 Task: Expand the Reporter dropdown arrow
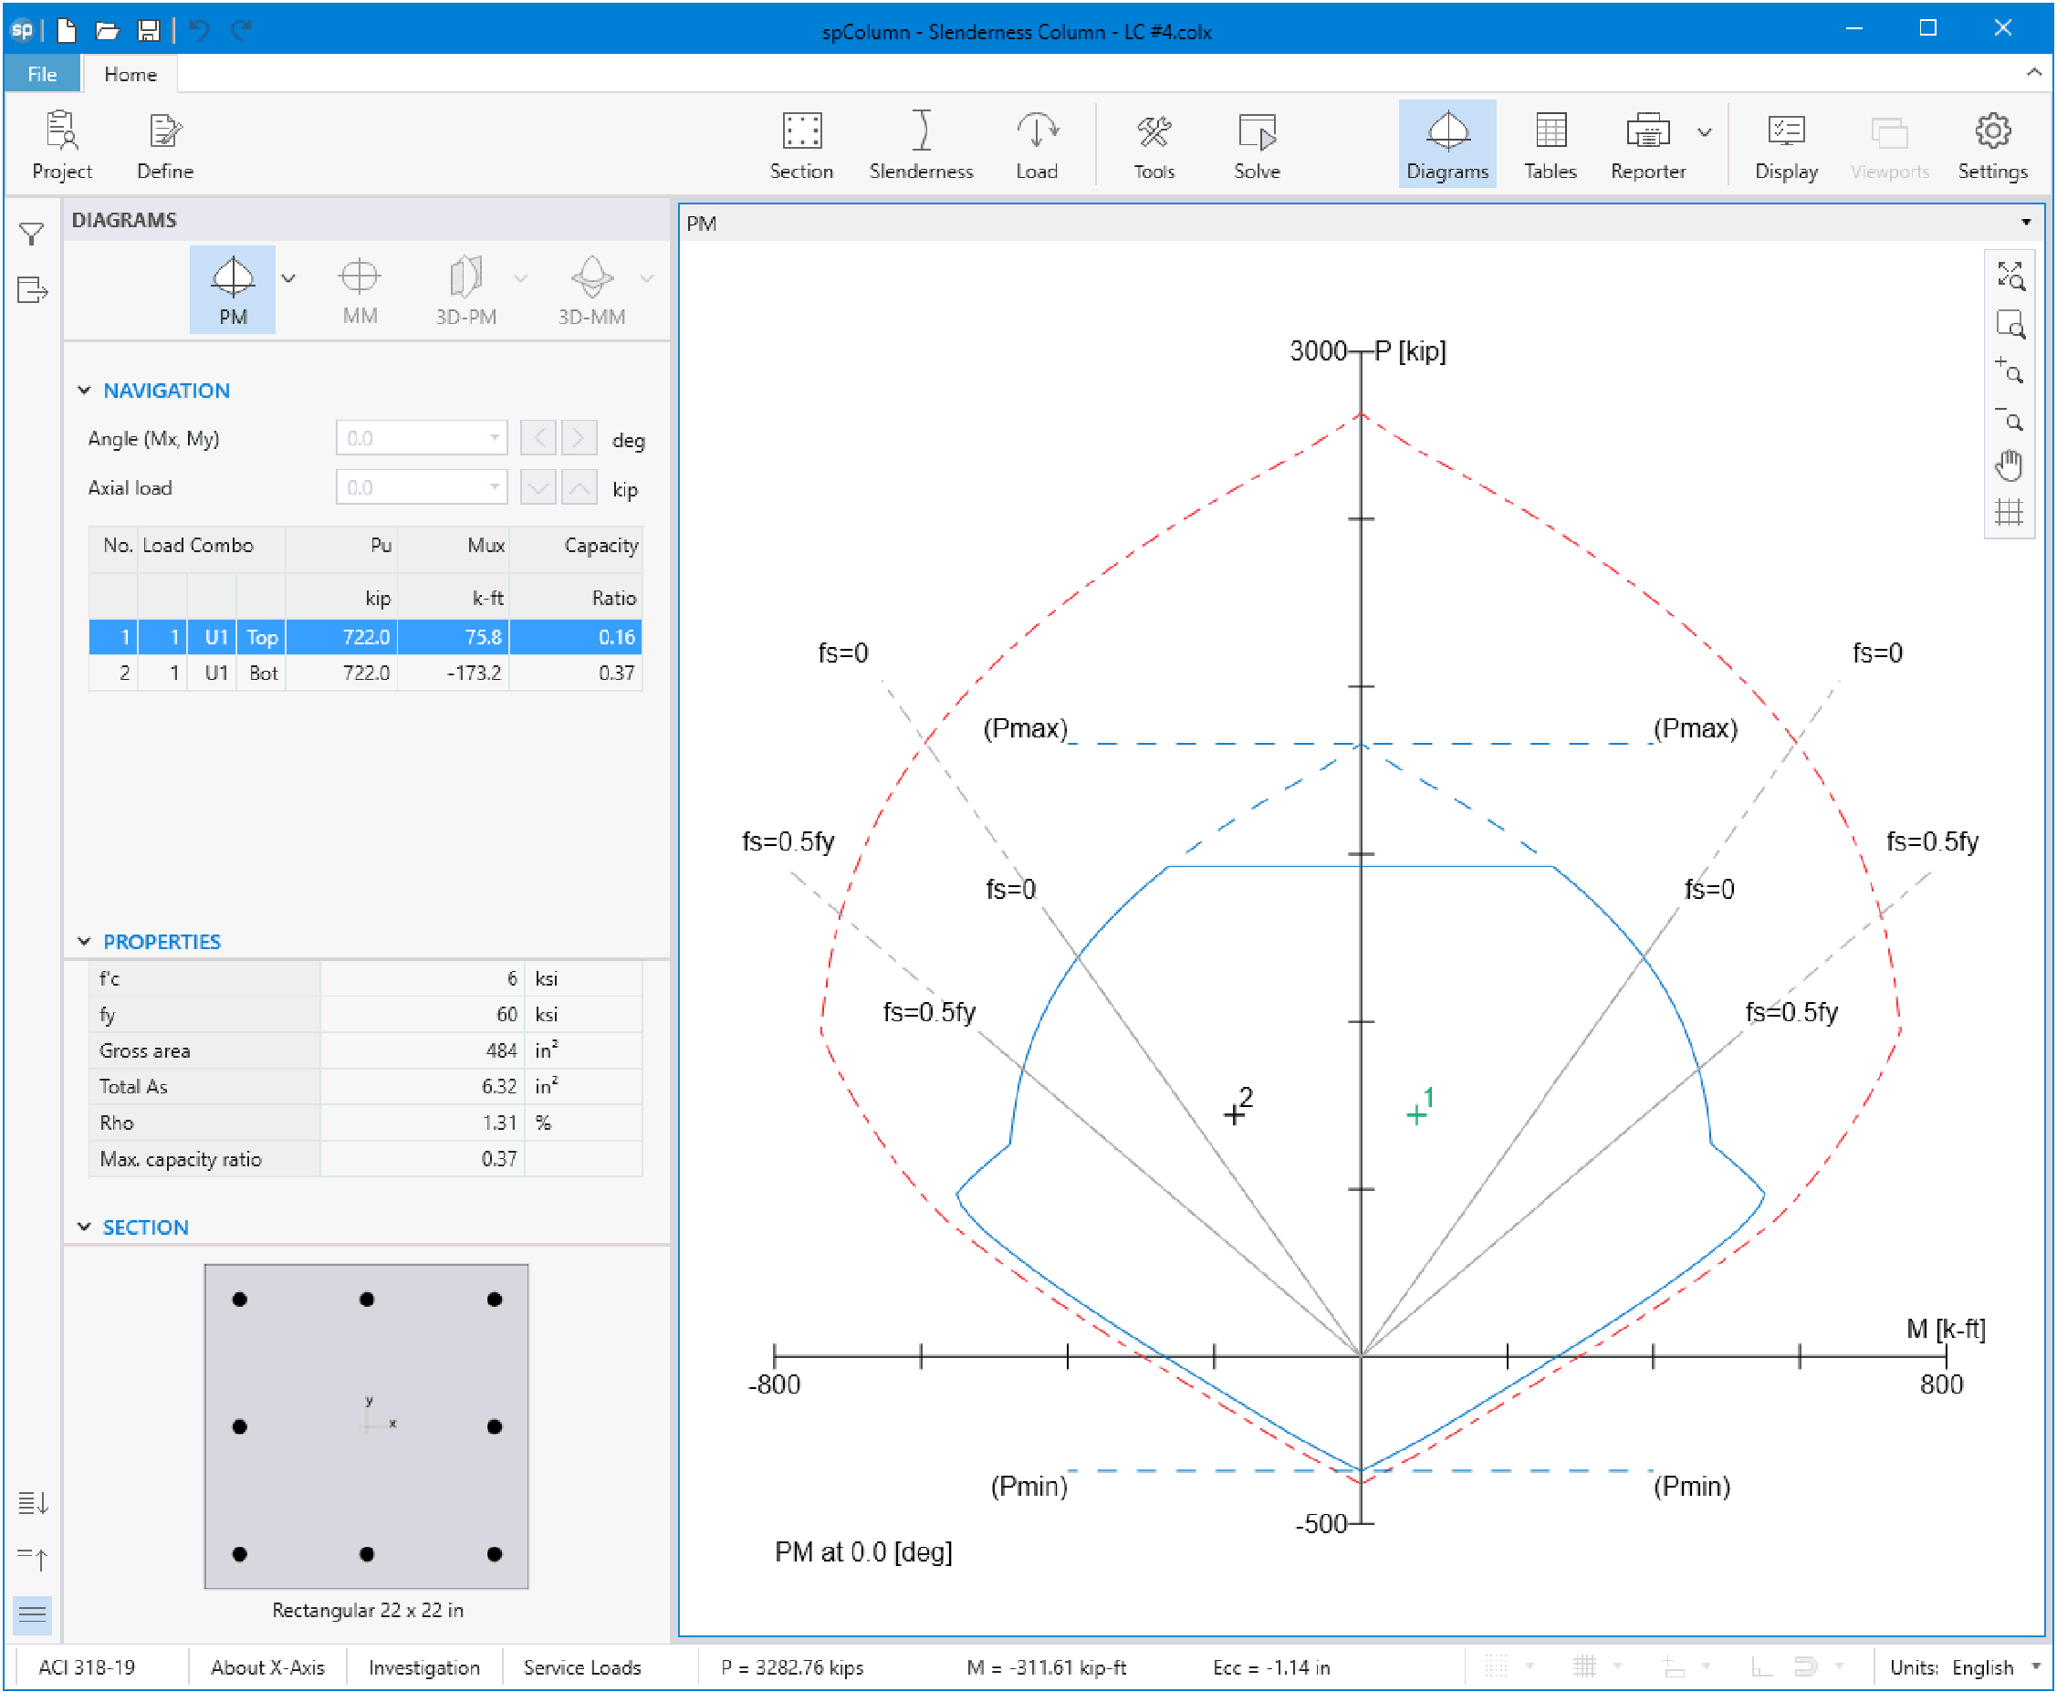click(1704, 131)
